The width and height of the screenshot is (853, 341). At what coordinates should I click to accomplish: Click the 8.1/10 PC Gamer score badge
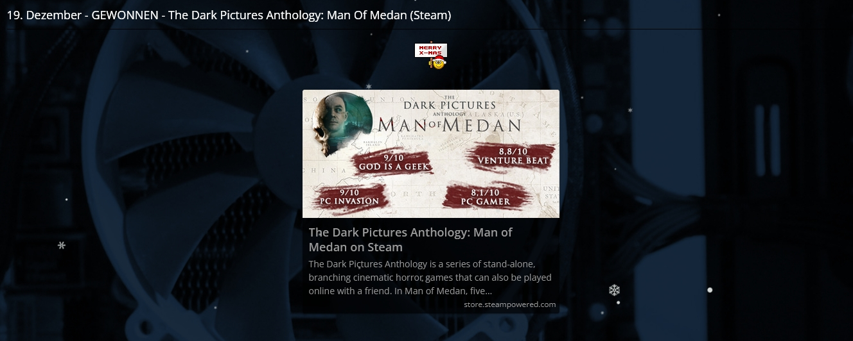486,195
